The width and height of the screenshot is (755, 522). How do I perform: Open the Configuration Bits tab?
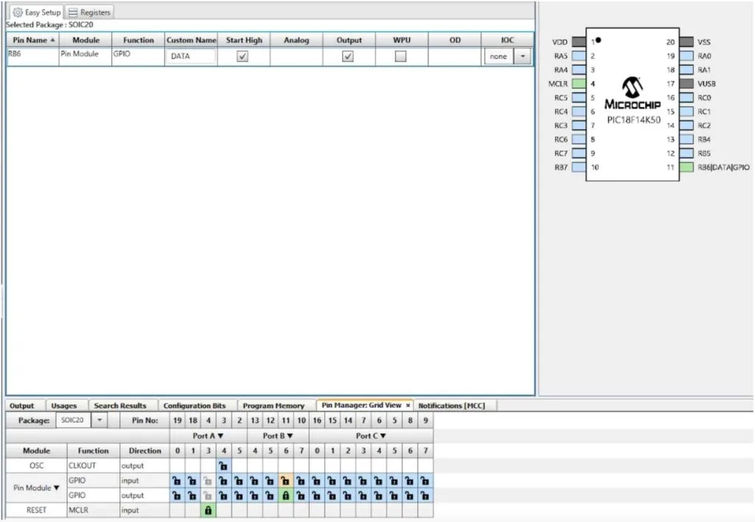coord(194,406)
